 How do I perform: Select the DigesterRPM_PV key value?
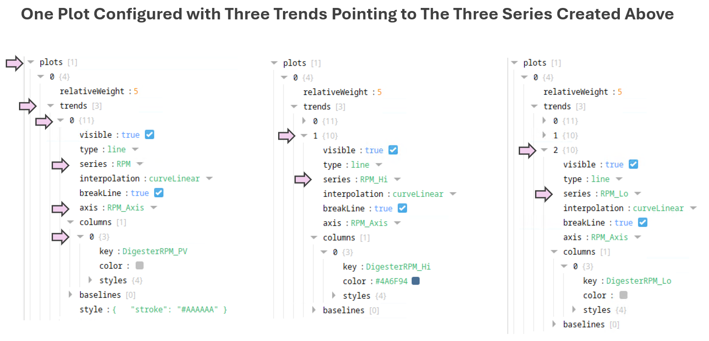[x=155, y=252]
